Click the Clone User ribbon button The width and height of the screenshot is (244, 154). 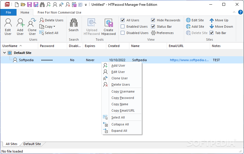(32, 27)
